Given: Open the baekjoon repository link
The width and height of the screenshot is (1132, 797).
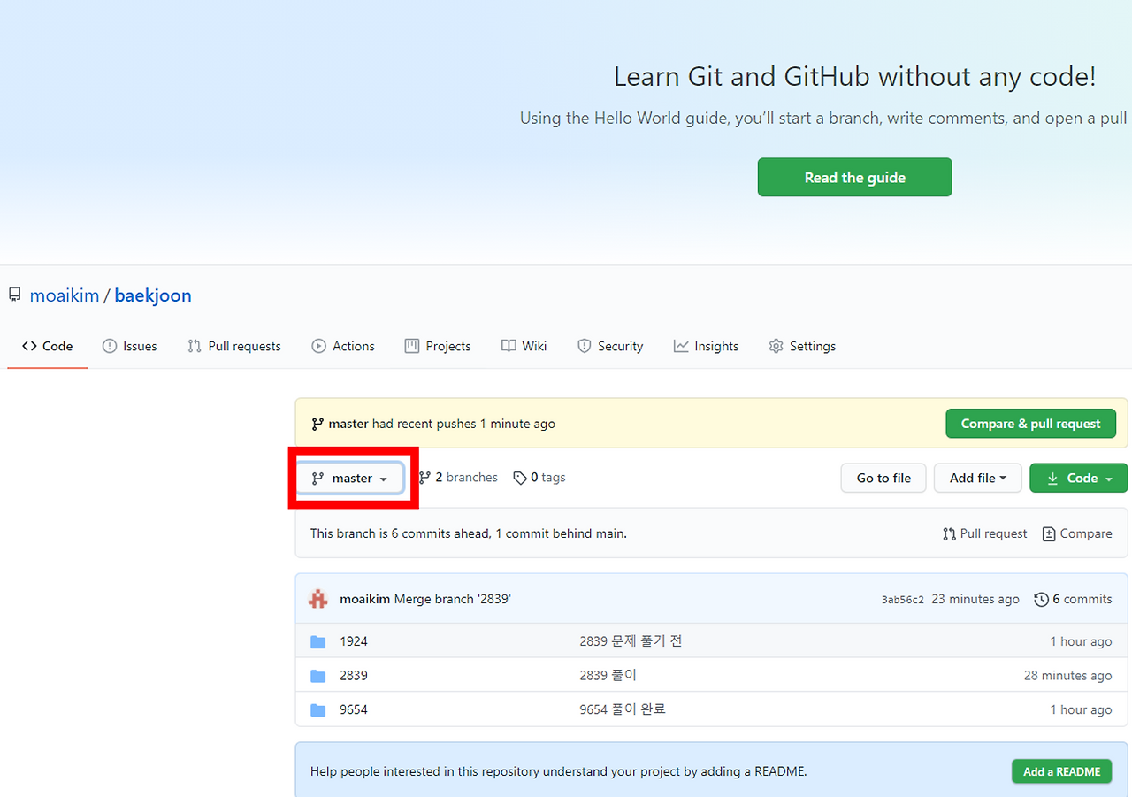Looking at the screenshot, I should click(x=153, y=295).
